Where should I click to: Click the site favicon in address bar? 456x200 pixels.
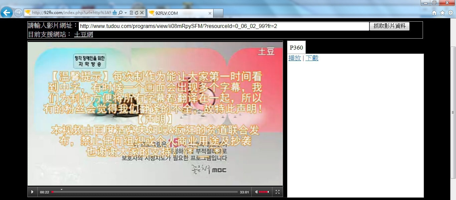pyautogui.click(x=28, y=13)
